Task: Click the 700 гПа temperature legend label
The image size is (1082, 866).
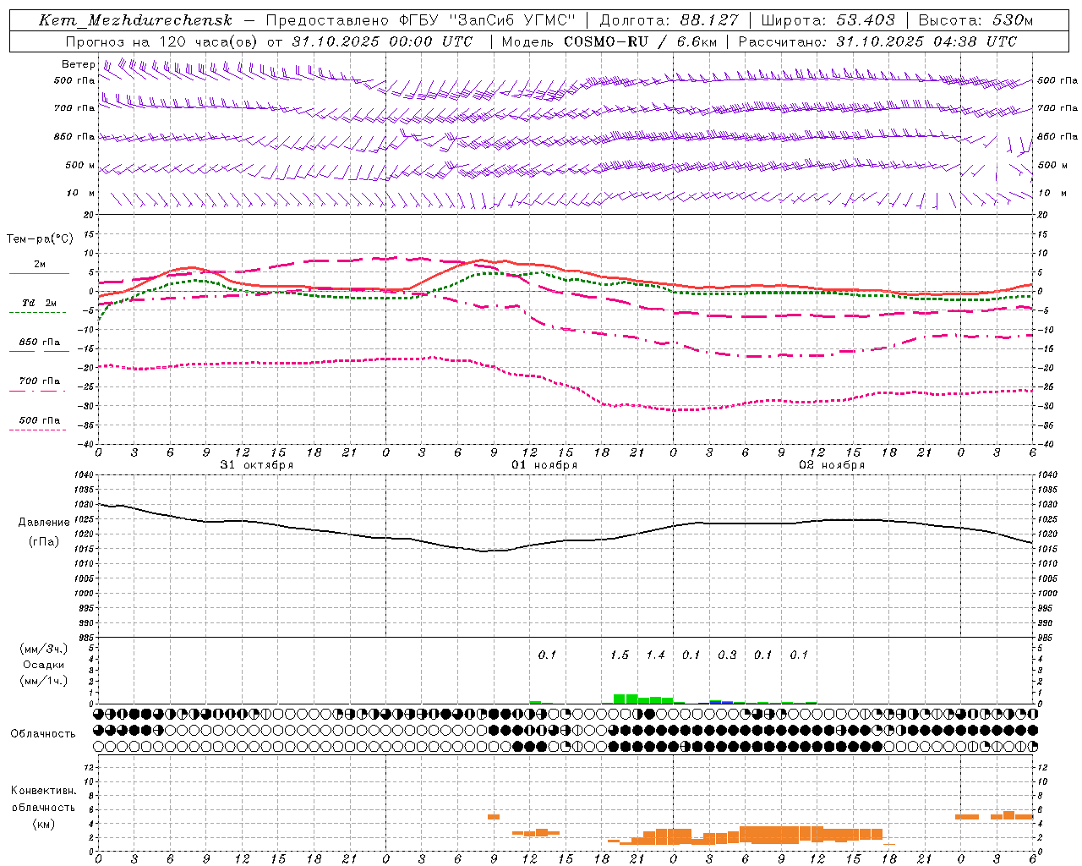Action: click(x=40, y=381)
